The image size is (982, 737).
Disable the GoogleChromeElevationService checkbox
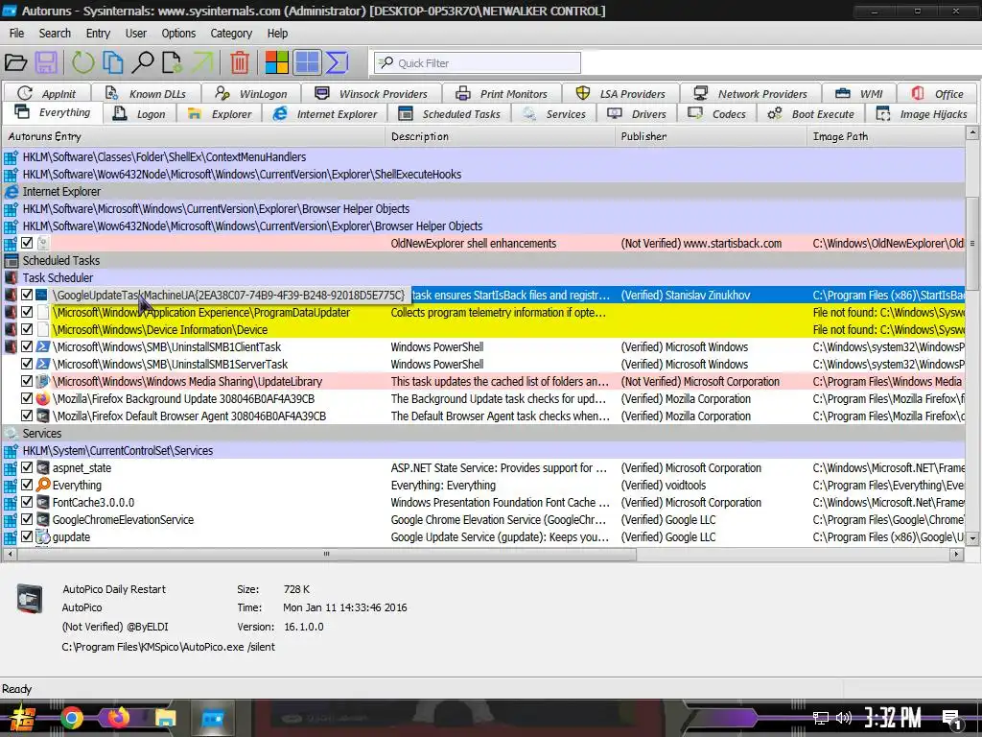pyautogui.click(x=27, y=519)
